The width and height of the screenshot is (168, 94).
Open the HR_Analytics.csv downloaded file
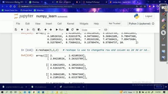(x=40, y=87)
